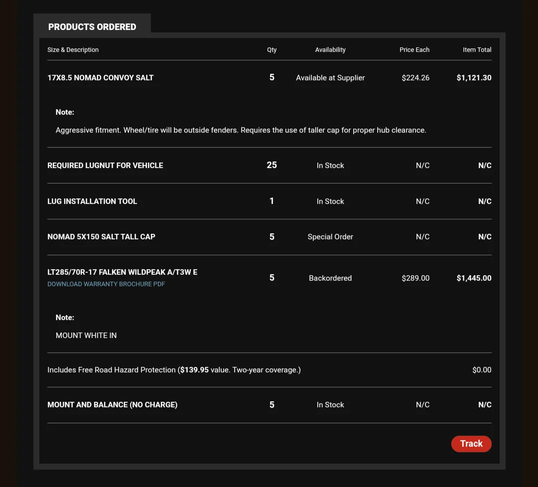Image resolution: width=538 pixels, height=487 pixels.
Task: Click the Item Total column header
Action: click(x=477, y=50)
